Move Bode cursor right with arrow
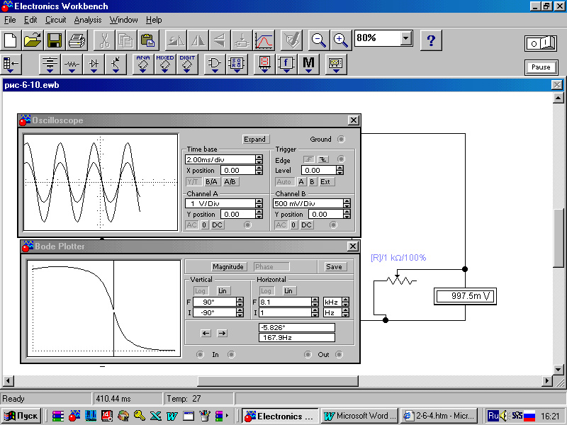 [222, 333]
